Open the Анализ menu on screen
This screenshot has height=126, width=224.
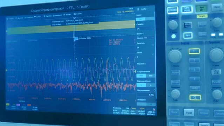(x=78, y=14)
